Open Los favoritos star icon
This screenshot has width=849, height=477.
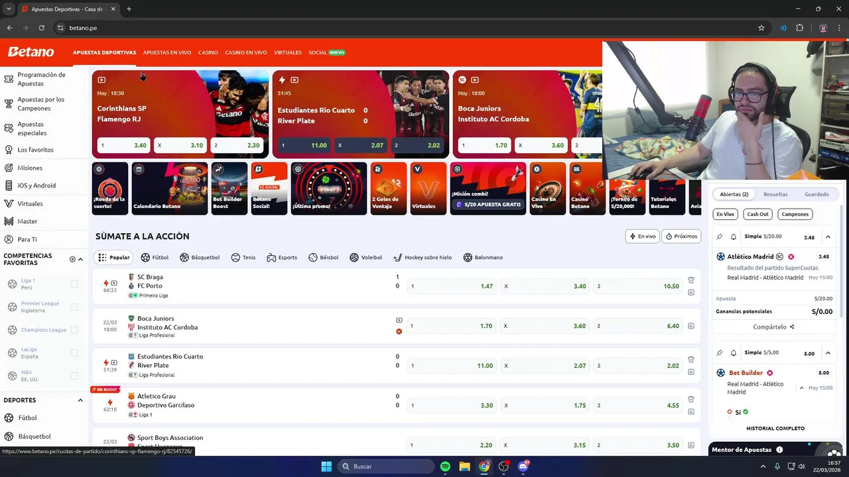pos(9,150)
